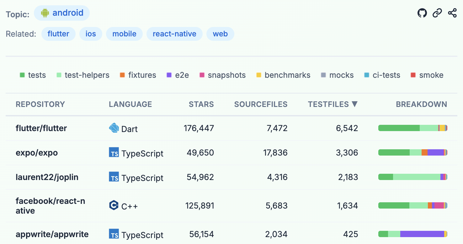
Task: Click appwrite/appwrite breakdown bar
Action: point(413,234)
